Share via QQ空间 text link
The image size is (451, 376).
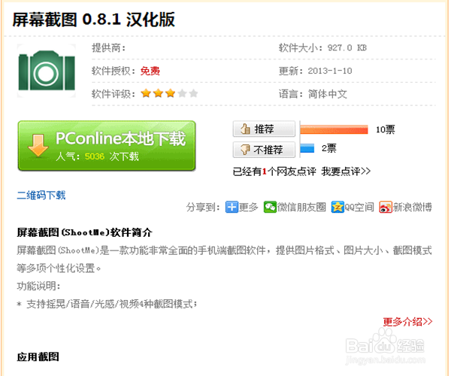pos(359,207)
